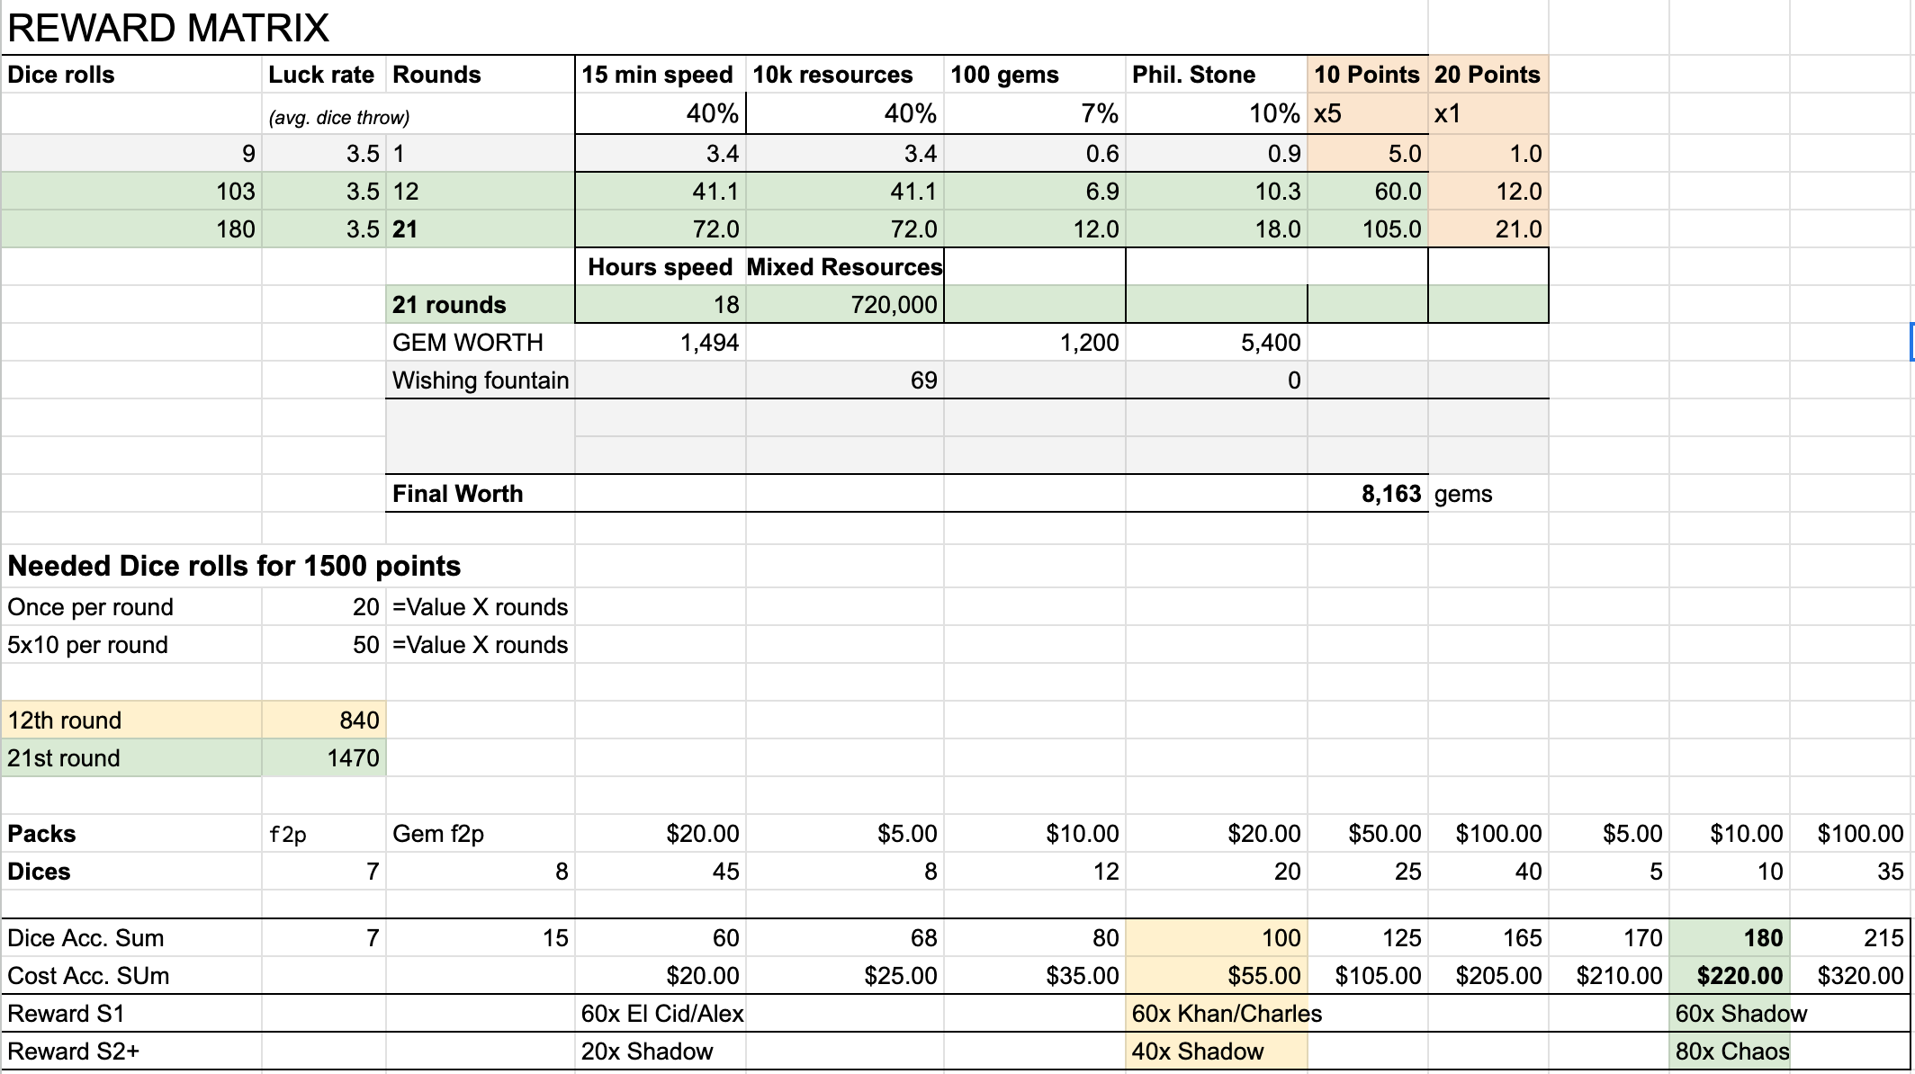Select the 80x Chaos reward cell
This screenshot has height=1074, width=1915.
click(x=1730, y=1052)
